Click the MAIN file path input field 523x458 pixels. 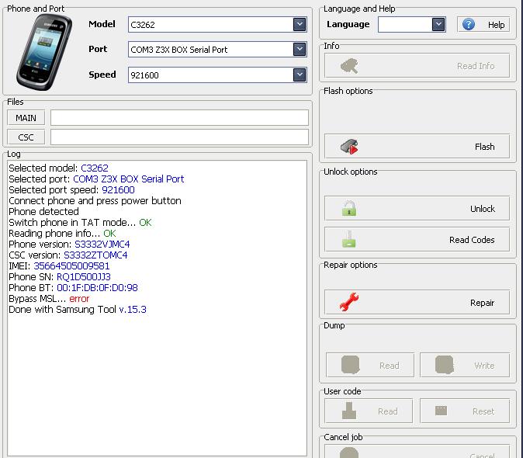179,118
